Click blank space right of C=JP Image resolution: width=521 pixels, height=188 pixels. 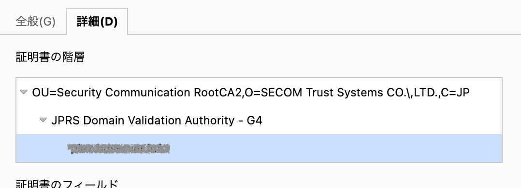[x=486, y=93]
